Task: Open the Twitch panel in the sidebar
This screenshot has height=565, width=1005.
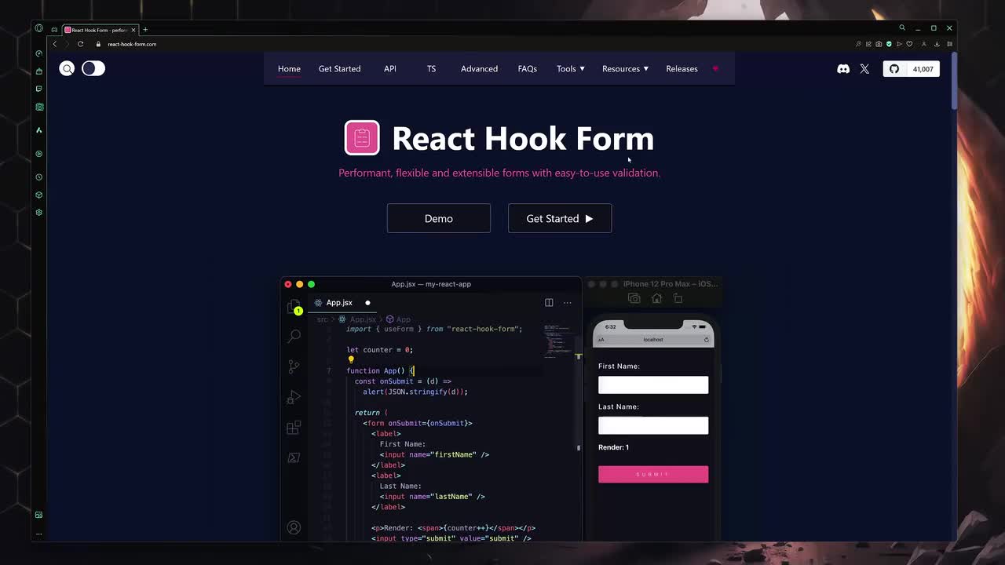Action: click(39, 89)
